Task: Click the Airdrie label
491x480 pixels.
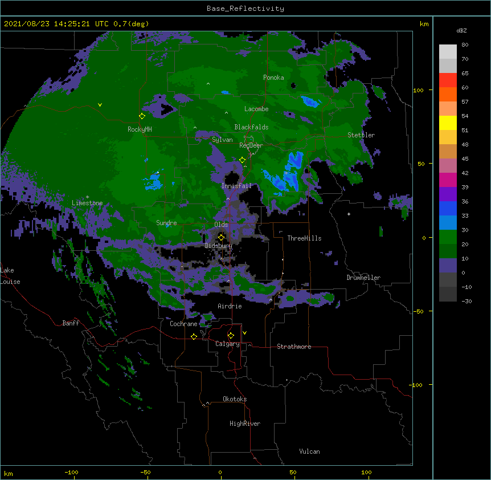Action: pyautogui.click(x=230, y=306)
